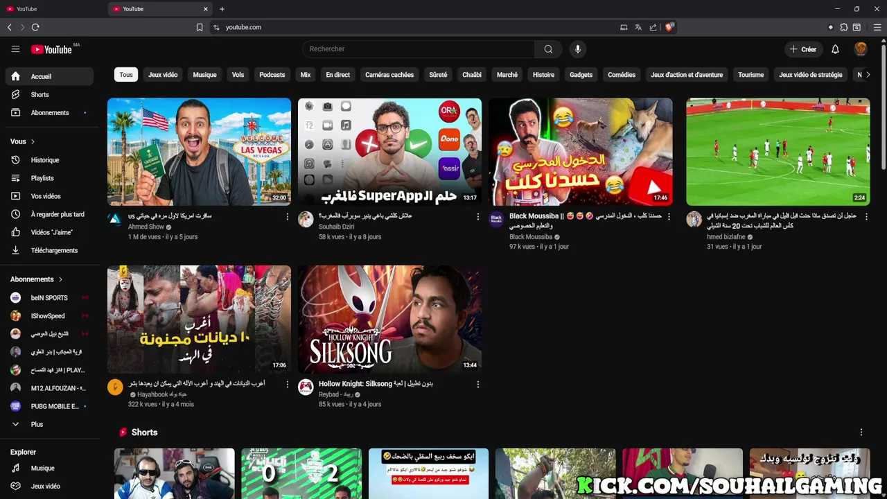Play the Las Vegas video thumbnail
The height and width of the screenshot is (499, 887).
(199, 151)
